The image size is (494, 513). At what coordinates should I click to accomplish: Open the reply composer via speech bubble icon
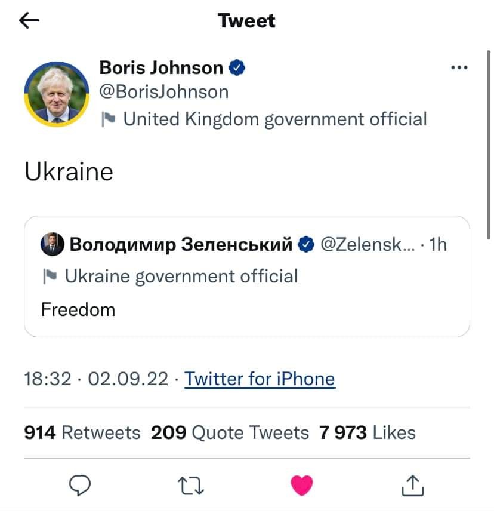[81, 486]
